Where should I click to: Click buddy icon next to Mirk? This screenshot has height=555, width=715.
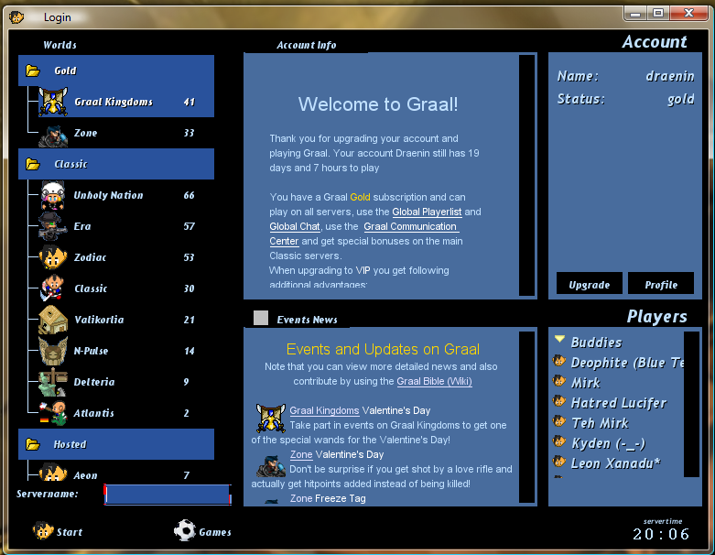[559, 381]
